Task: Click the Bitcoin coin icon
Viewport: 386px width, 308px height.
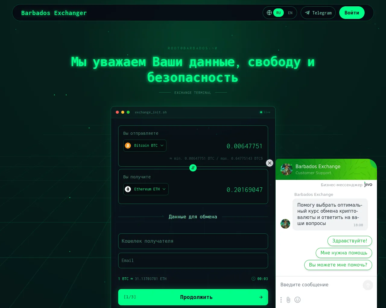Action: [128, 146]
